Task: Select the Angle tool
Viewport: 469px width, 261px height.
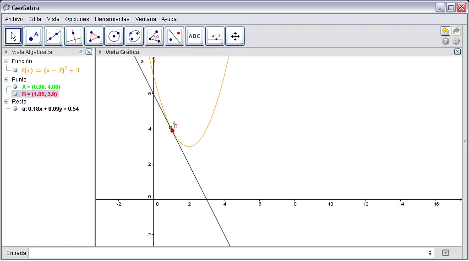Action: point(154,36)
